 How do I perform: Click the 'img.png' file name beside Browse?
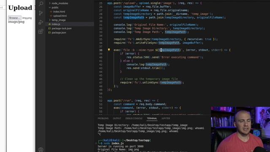tap(27, 18)
